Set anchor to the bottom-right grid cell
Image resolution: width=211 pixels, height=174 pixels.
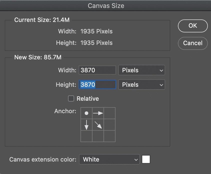click(109, 136)
